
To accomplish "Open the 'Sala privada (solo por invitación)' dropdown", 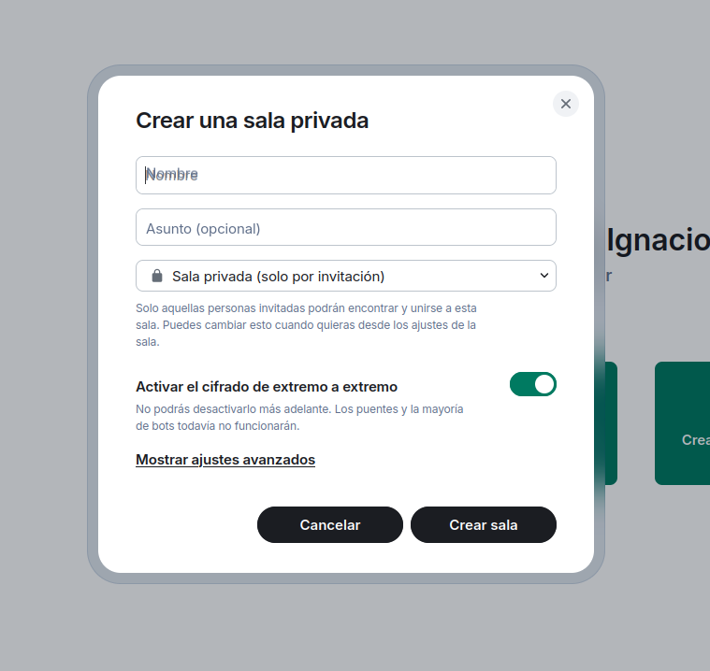I will coord(345,276).
